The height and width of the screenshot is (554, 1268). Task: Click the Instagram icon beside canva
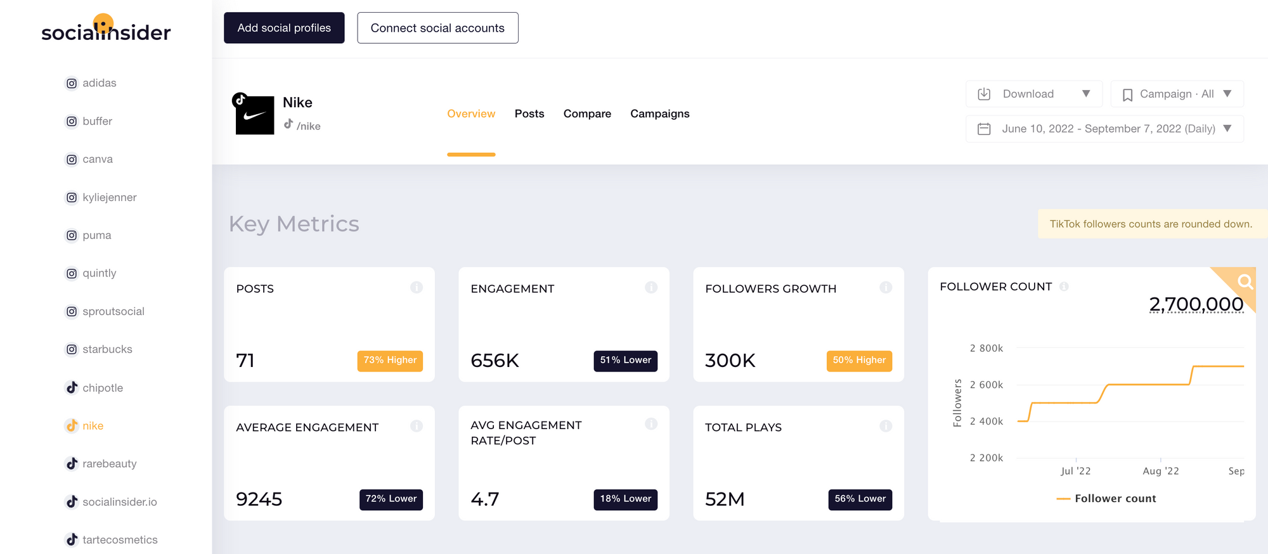tap(72, 160)
